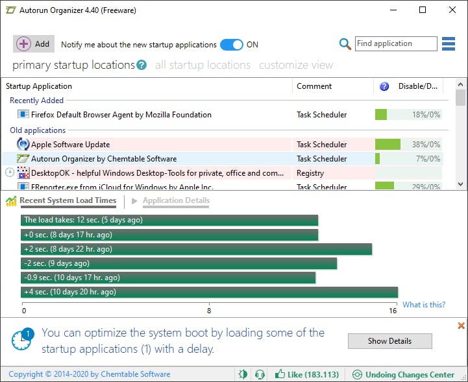The image size is (468, 382).
Task: Click the Show Details button
Action: [390, 341]
